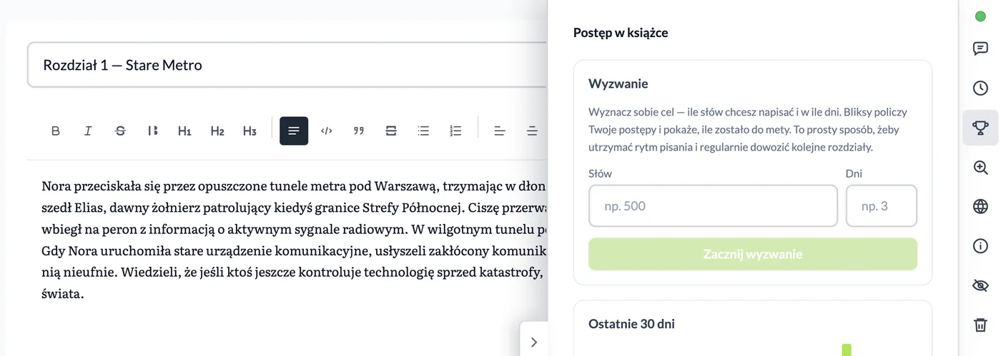Apply Heading 2 style
Screen dimensions: 1001x356
(x=217, y=131)
